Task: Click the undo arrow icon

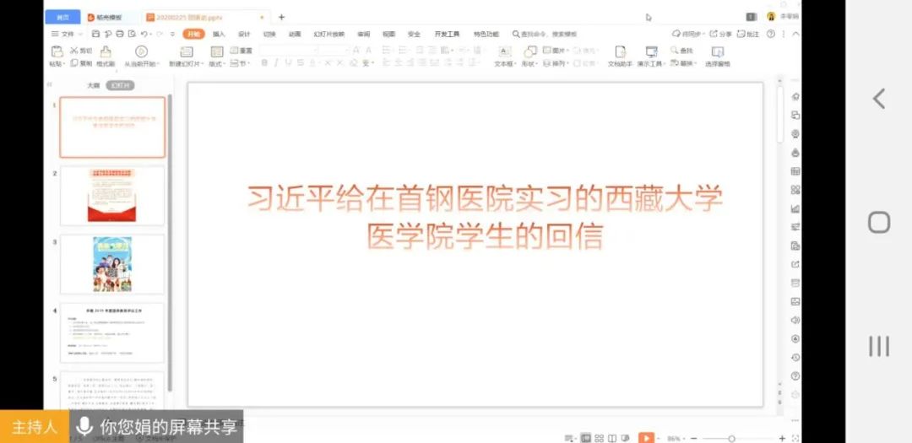Action: [144, 34]
